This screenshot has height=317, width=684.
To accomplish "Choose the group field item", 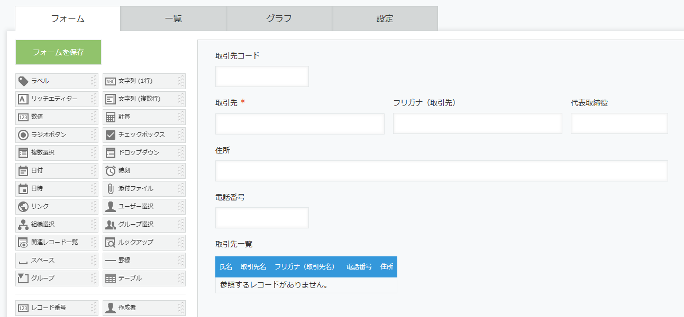I will pos(53,278).
